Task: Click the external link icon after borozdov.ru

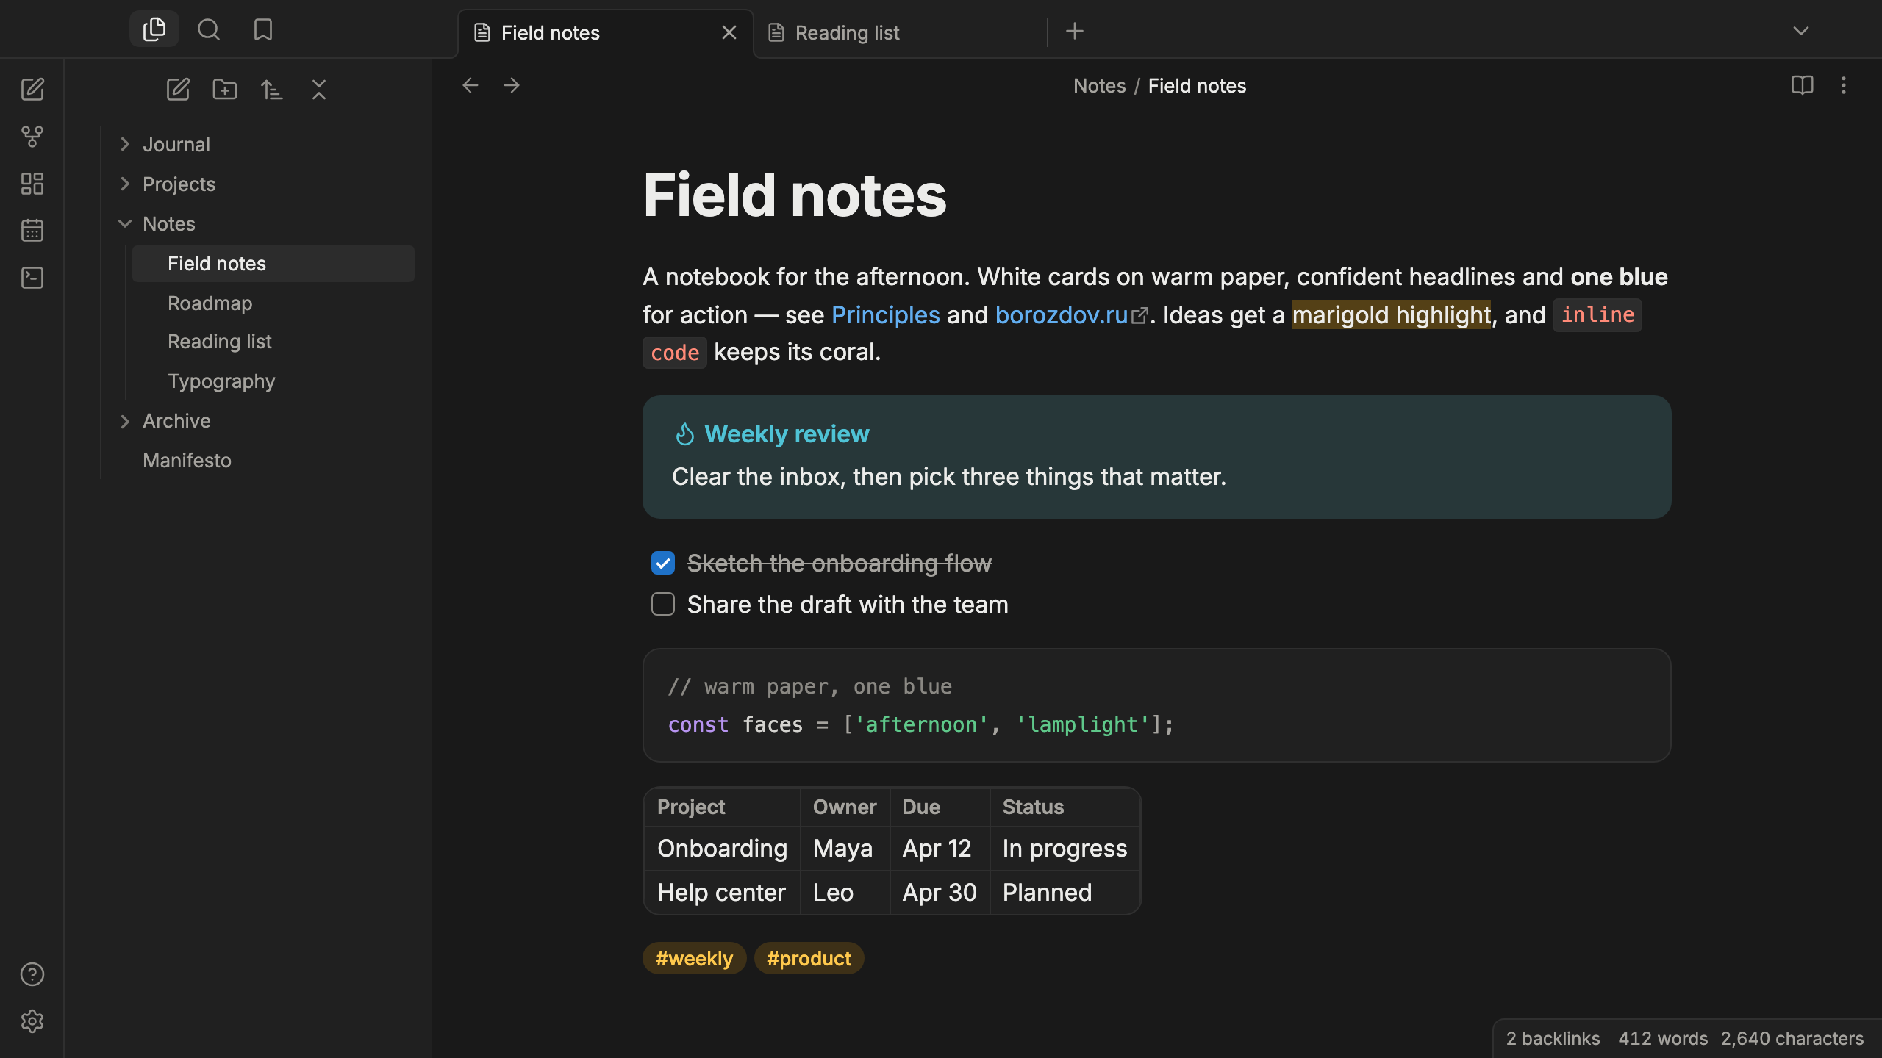Action: tap(1139, 316)
